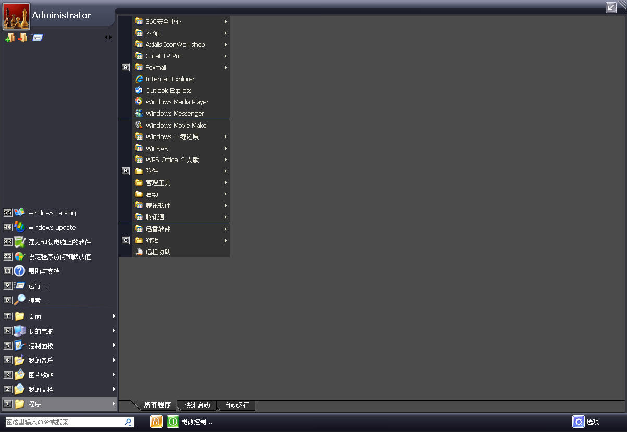Image resolution: width=627 pixels, height=432 pixels.
Task: Click the add folder plus icon
Action: (x=9, y=38)
